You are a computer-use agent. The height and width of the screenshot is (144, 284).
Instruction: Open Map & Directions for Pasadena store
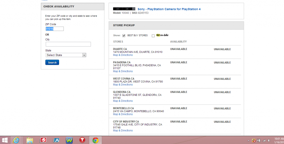point(123,71)
